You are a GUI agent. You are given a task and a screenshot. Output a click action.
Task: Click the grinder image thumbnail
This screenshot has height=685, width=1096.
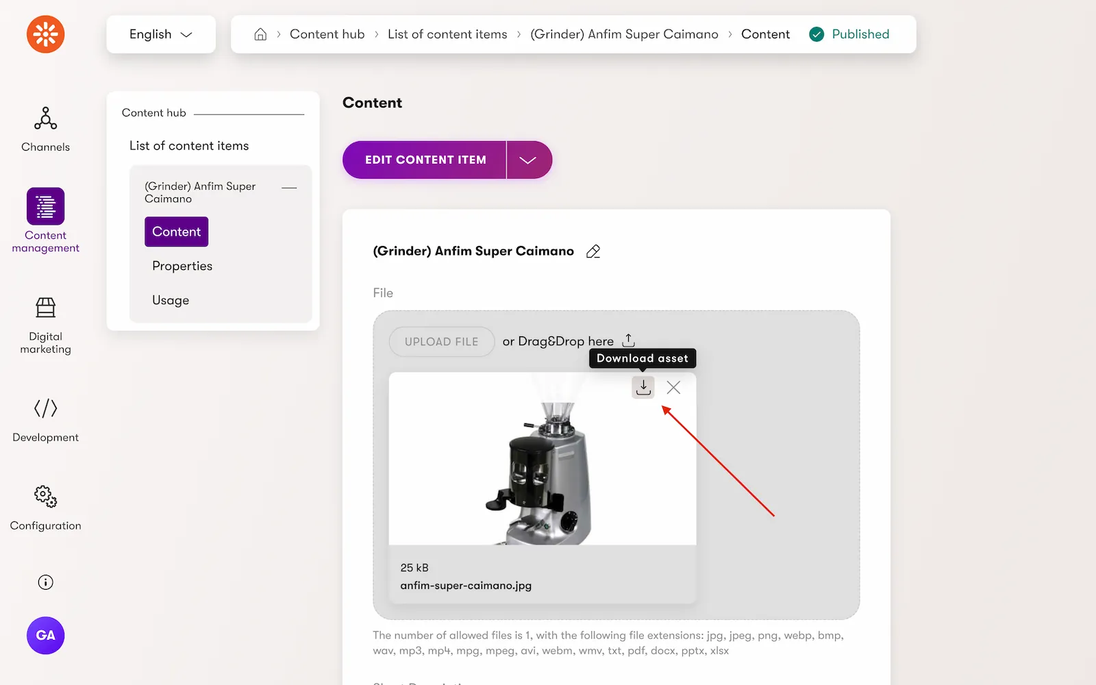[543, 458]
